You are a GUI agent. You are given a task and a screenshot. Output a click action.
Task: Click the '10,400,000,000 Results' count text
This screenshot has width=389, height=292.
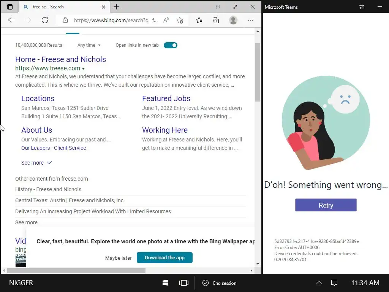tap(39, 45)
